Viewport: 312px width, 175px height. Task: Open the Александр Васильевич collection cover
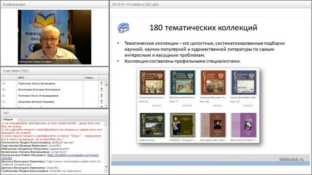214,83
